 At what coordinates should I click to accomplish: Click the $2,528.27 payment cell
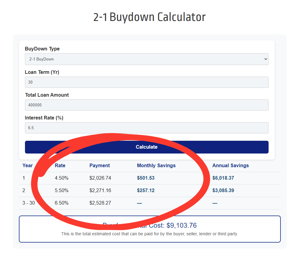click(100, 203)
